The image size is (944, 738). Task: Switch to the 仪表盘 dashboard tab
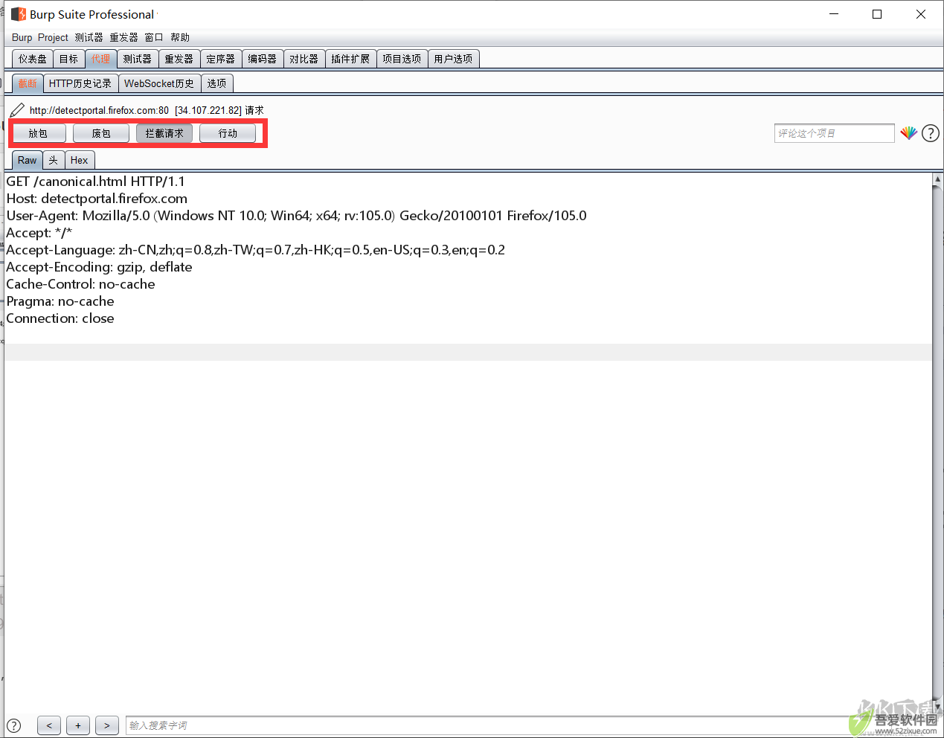33,59
